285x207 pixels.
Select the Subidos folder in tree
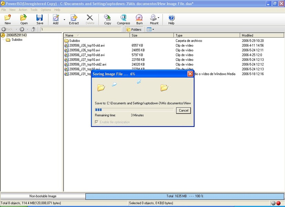pyautogui.click(x=17, y=40)
